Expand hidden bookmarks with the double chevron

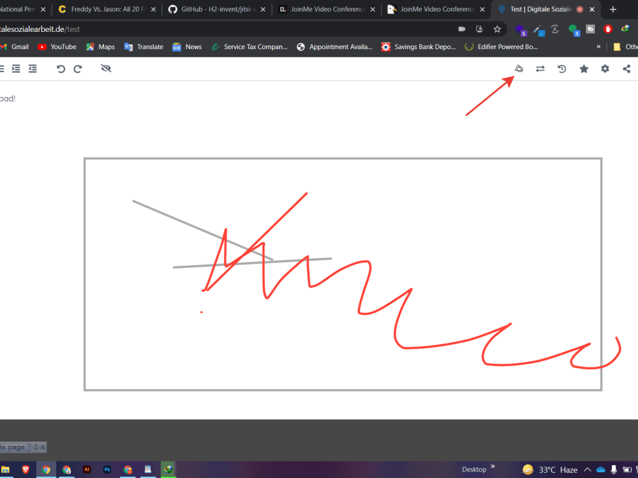pos(598,47)
